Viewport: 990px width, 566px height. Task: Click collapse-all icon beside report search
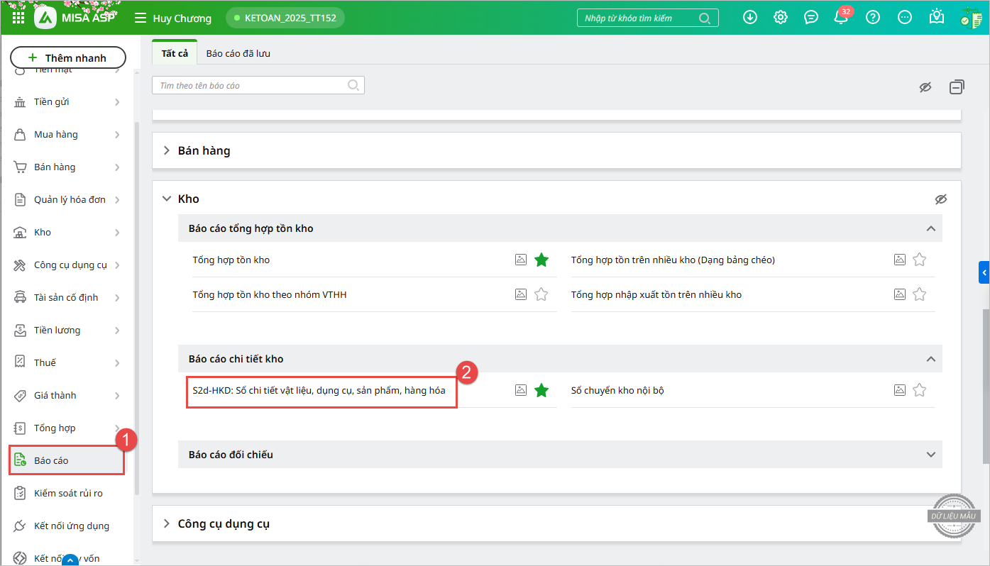(x=957, y=87)
